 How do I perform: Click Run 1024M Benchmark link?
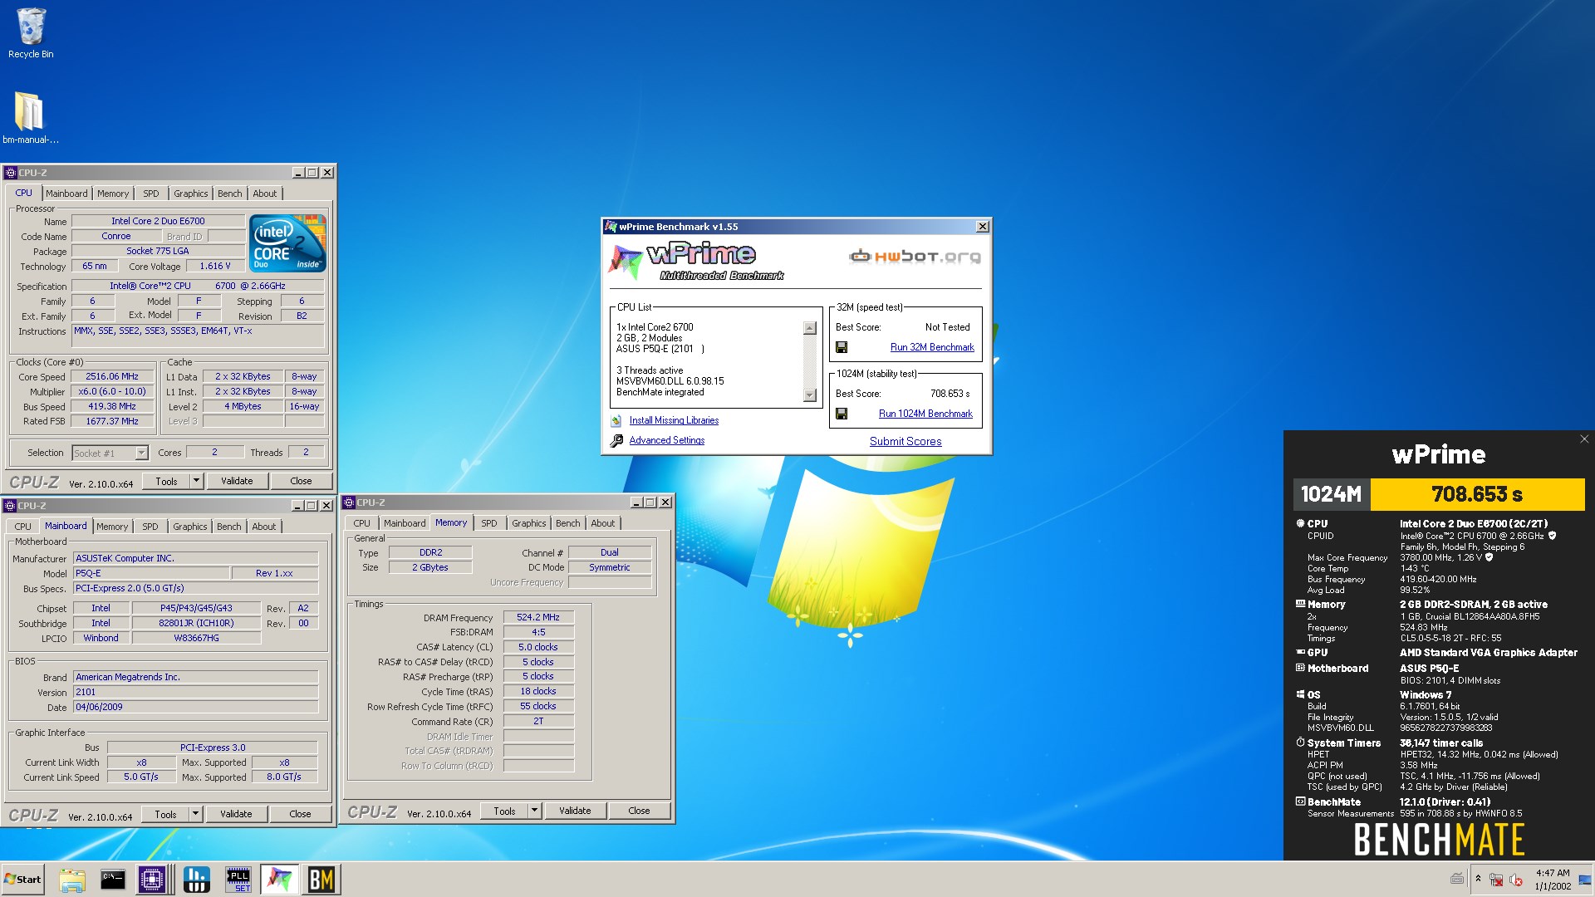tap(925, 414)
